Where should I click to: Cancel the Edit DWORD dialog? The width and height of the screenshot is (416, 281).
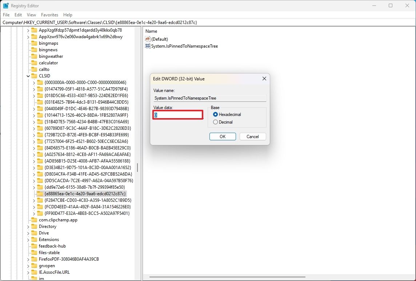[x=252, y=136]
